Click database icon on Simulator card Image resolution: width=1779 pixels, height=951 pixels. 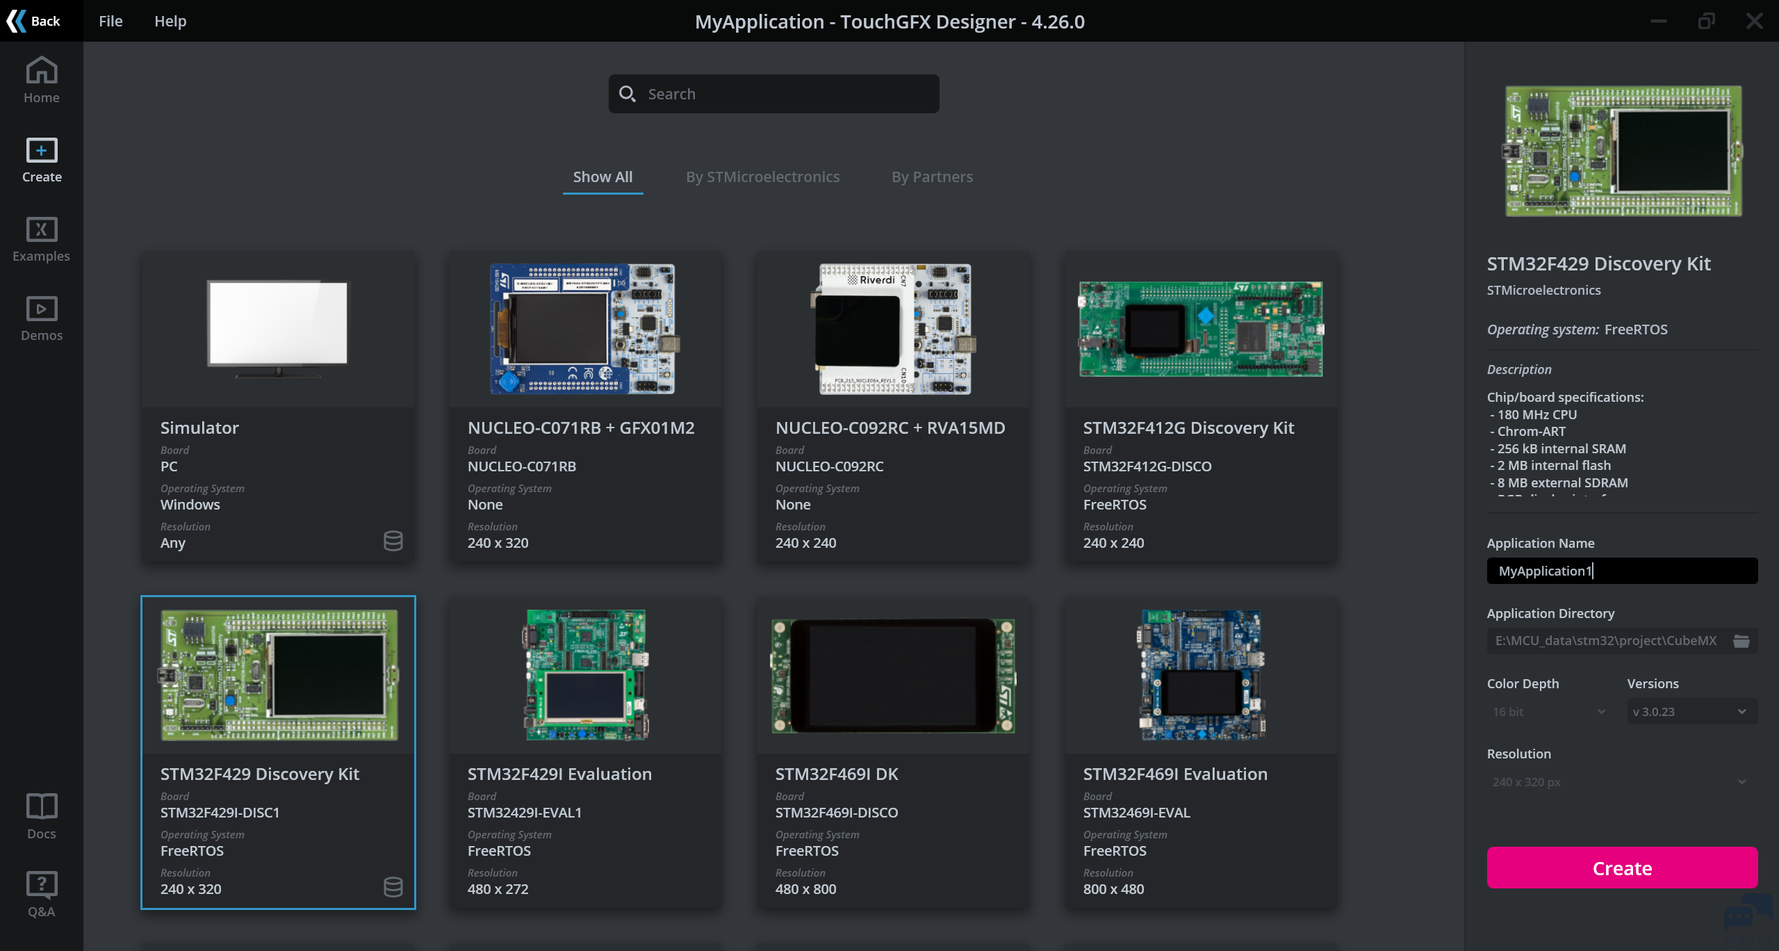coord(393,541)
